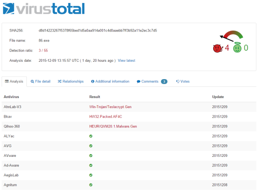Click the SHA256 hash value
Viewport: 259px width, 191px height.
coord(98,30)
